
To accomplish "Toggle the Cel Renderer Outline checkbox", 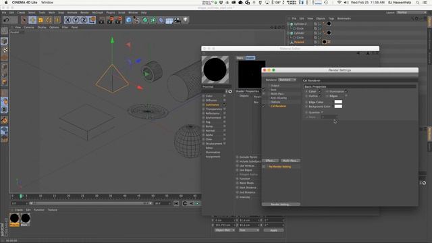I will click(x=319, y=96).
